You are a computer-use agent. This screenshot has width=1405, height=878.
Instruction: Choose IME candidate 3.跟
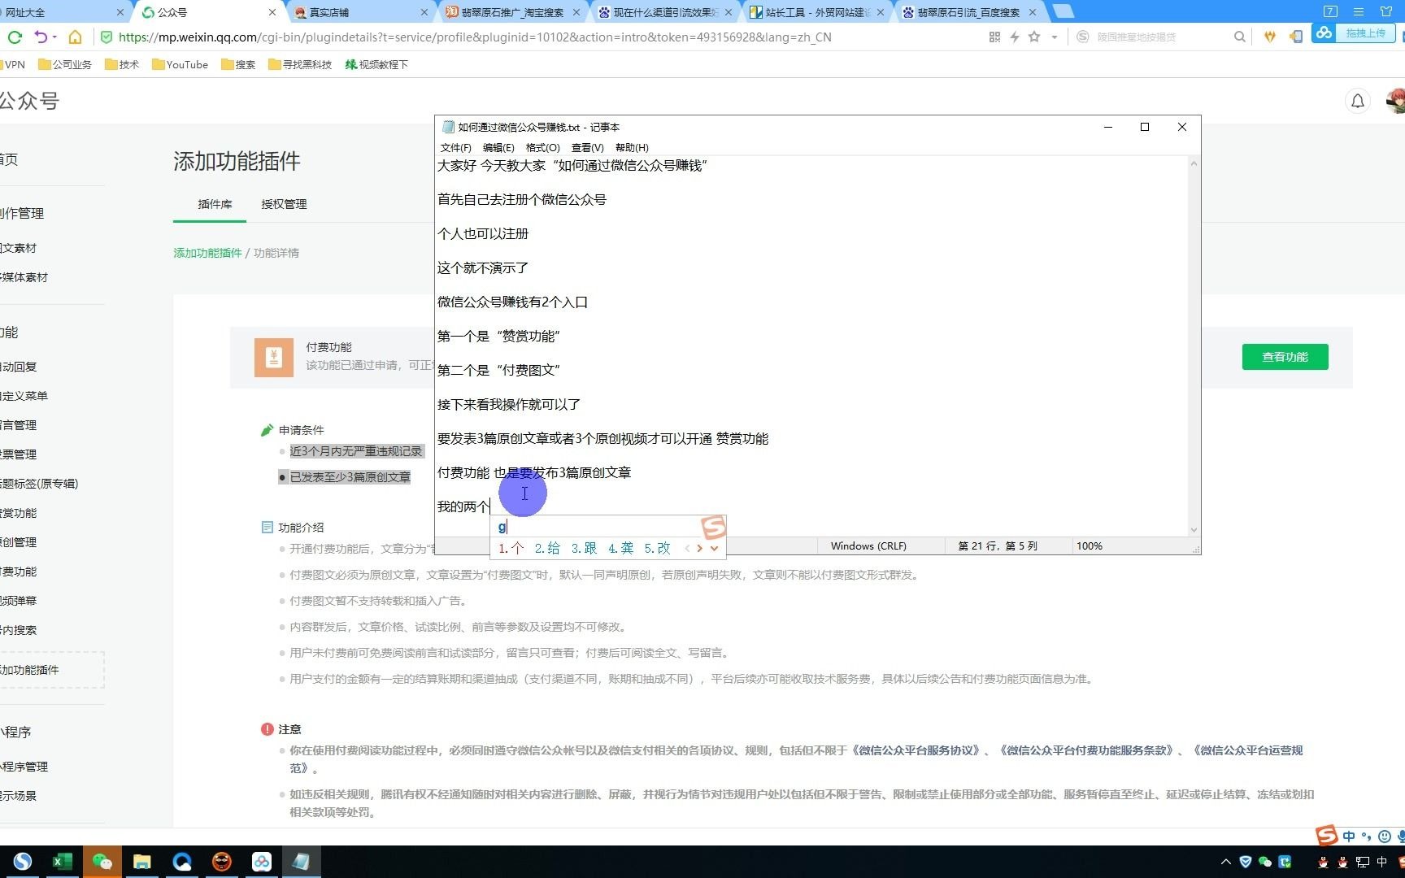coord(584,548)
